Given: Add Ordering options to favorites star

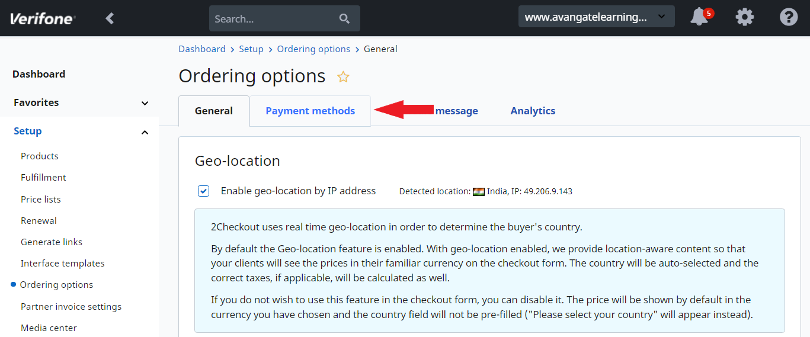Looking at the screenshot, I should [343, 76].
